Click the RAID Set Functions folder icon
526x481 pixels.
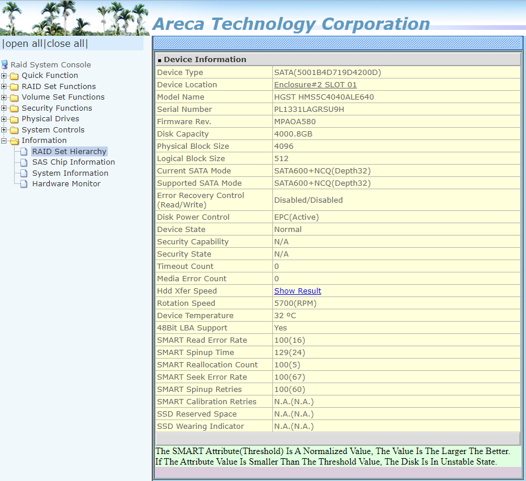(x=14, y=87)
